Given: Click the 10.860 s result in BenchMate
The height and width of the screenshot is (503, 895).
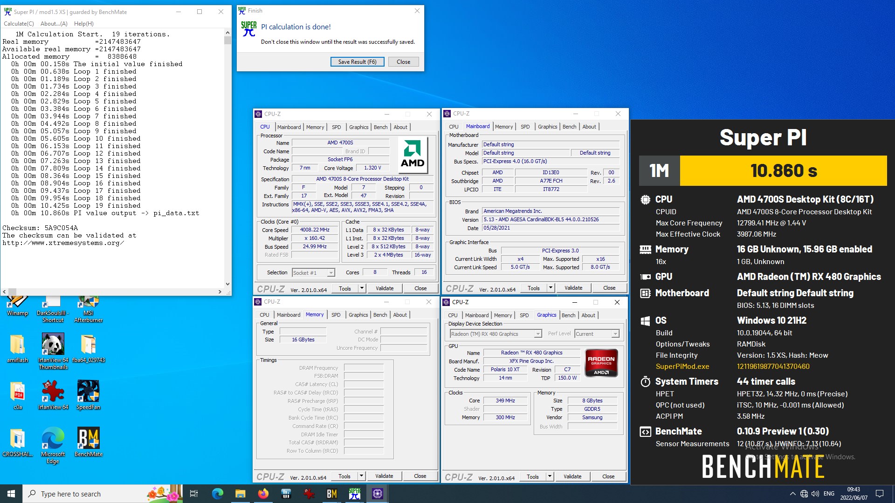Looking at the screenshot, I should click(784, 171).
